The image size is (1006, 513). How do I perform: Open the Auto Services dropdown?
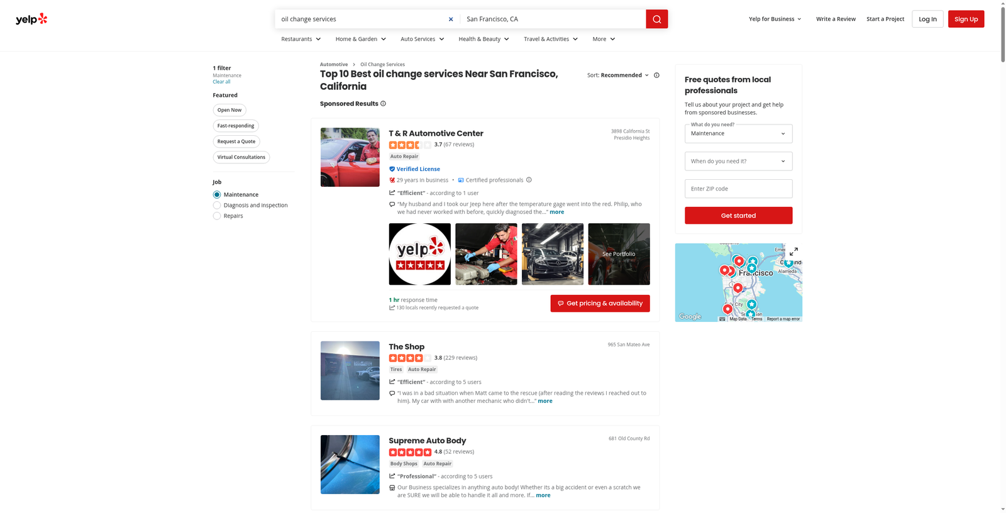(x=423, y=39)
